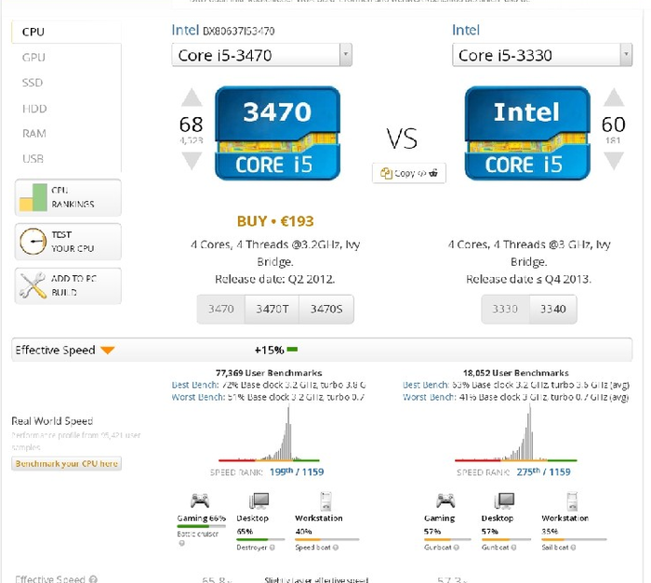Image resolution: width=651 pixels, height=583 pixels.
Task: Click the 3470 Core i5 chip image
Action: pyautogui.click(x=276, y=132)
